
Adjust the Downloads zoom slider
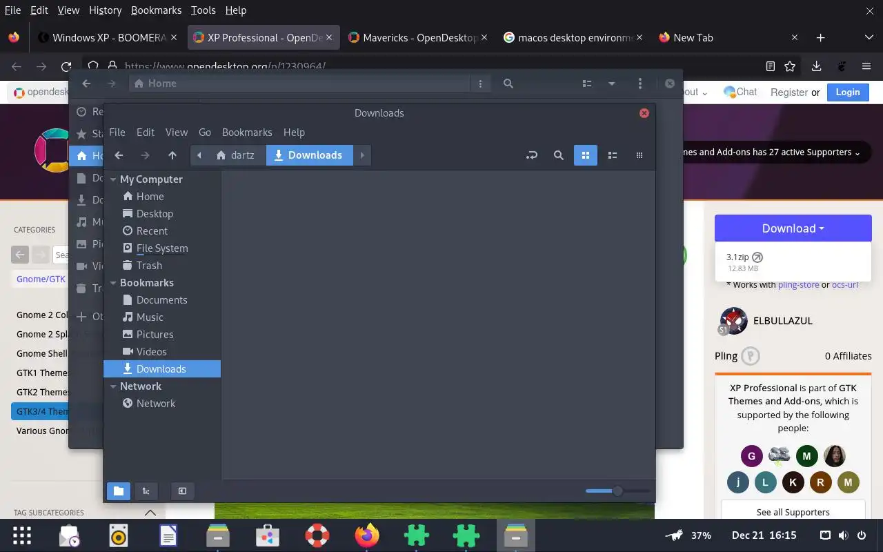tap(617, 491)
